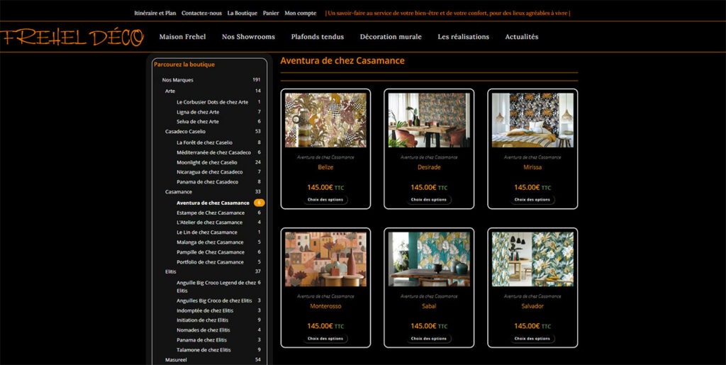Go to La Boutique in top bar
The height and width of the screenshot is (365, 726).
pyautogui.click(x=242, y=13)
